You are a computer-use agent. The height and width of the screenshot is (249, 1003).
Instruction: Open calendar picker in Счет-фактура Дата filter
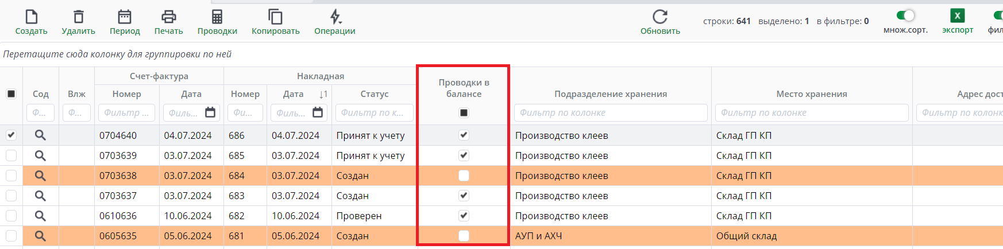pyautogui.click(x=210, y=112)
